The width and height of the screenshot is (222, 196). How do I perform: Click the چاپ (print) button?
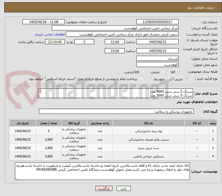(123, 188)
